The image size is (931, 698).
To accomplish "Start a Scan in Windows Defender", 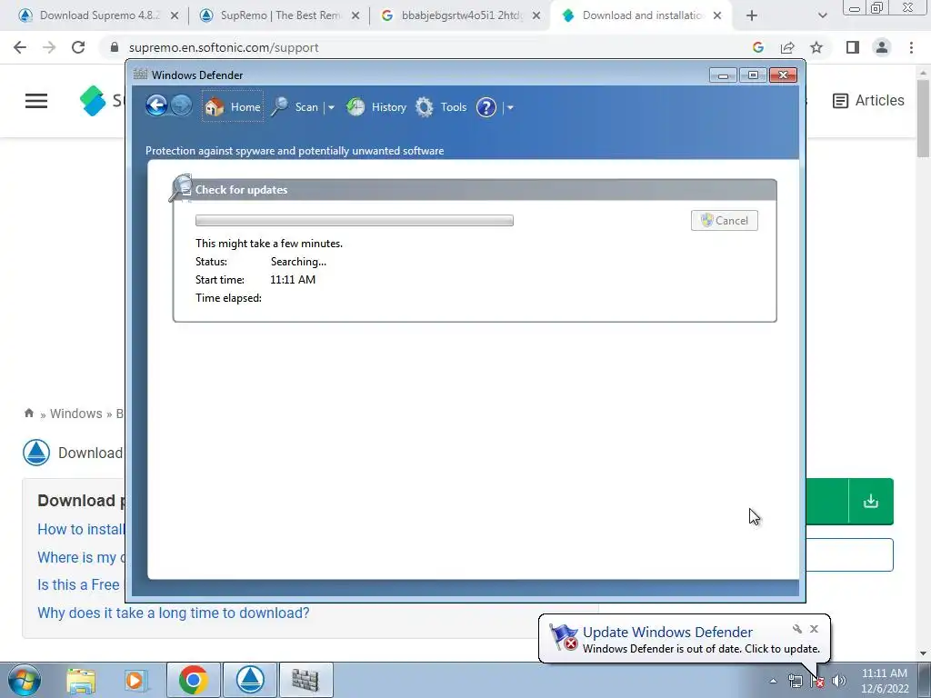I will tap(295, 107).
